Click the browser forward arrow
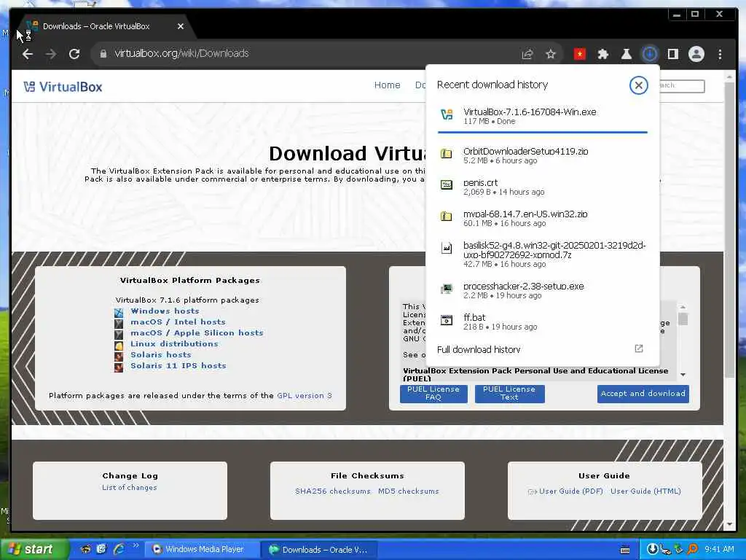 [50, 54]
